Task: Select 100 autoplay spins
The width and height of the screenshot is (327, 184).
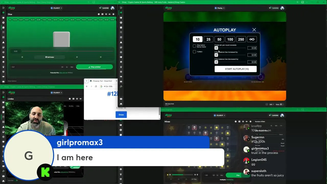Action: point(230,39)
